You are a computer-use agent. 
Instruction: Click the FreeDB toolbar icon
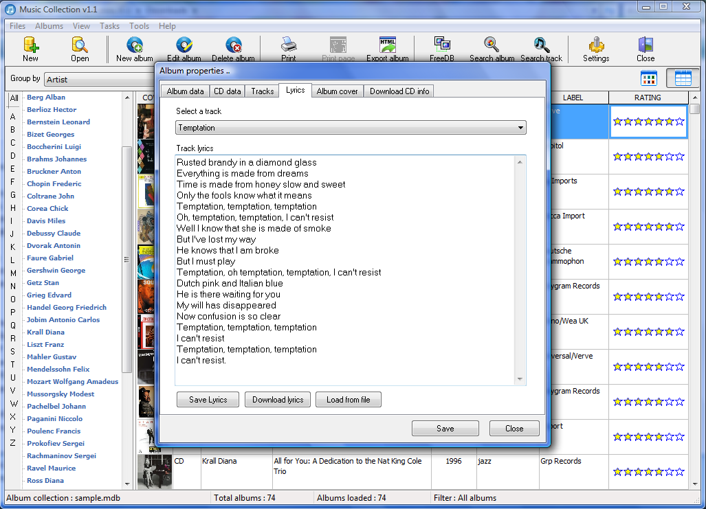[442, 49]
